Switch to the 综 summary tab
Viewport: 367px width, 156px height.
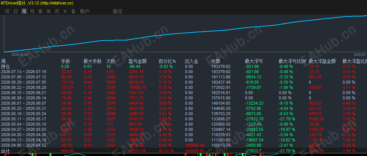click(x=7, y=11)
